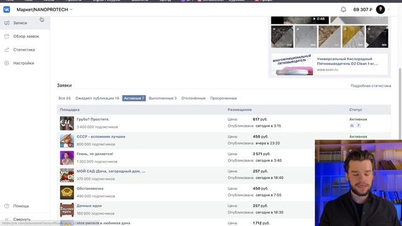Click the Записи megaphone icon
This screenshot has height=226, width=402.
pyautogui.click(x=7, y=23)
